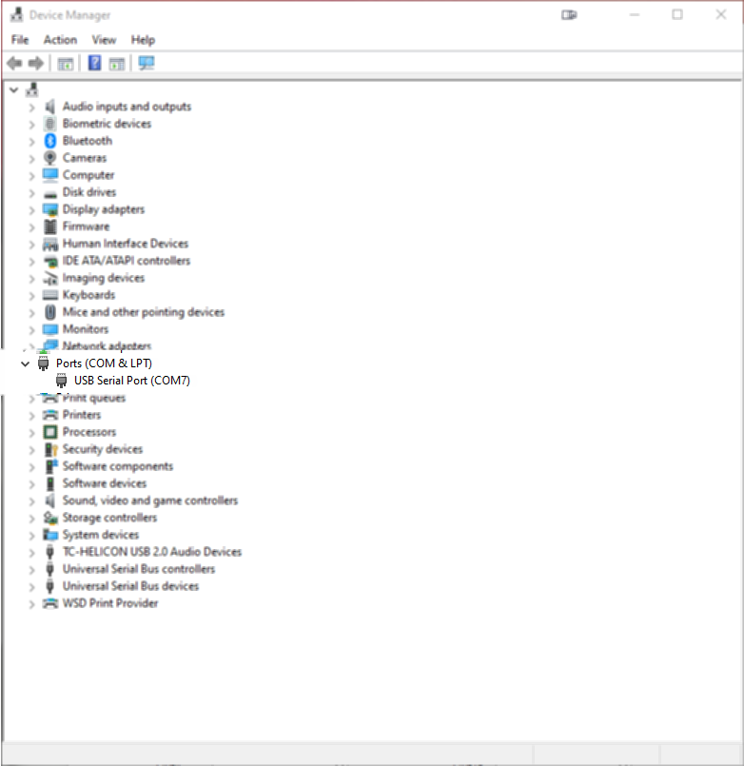Click the Show/Hide action pane toolbar icon

[x=117, y=64]
